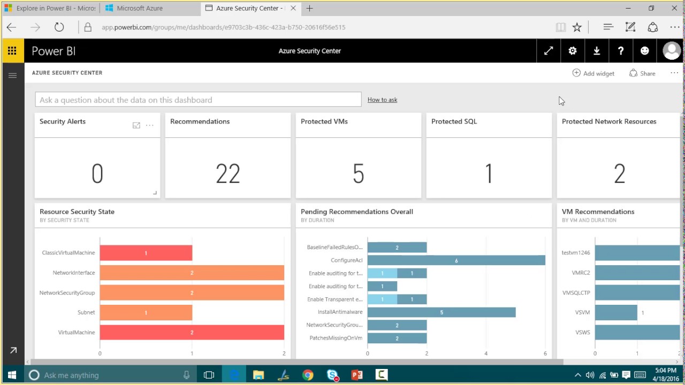Open the Protected VMs tile

tap(359, 155)
